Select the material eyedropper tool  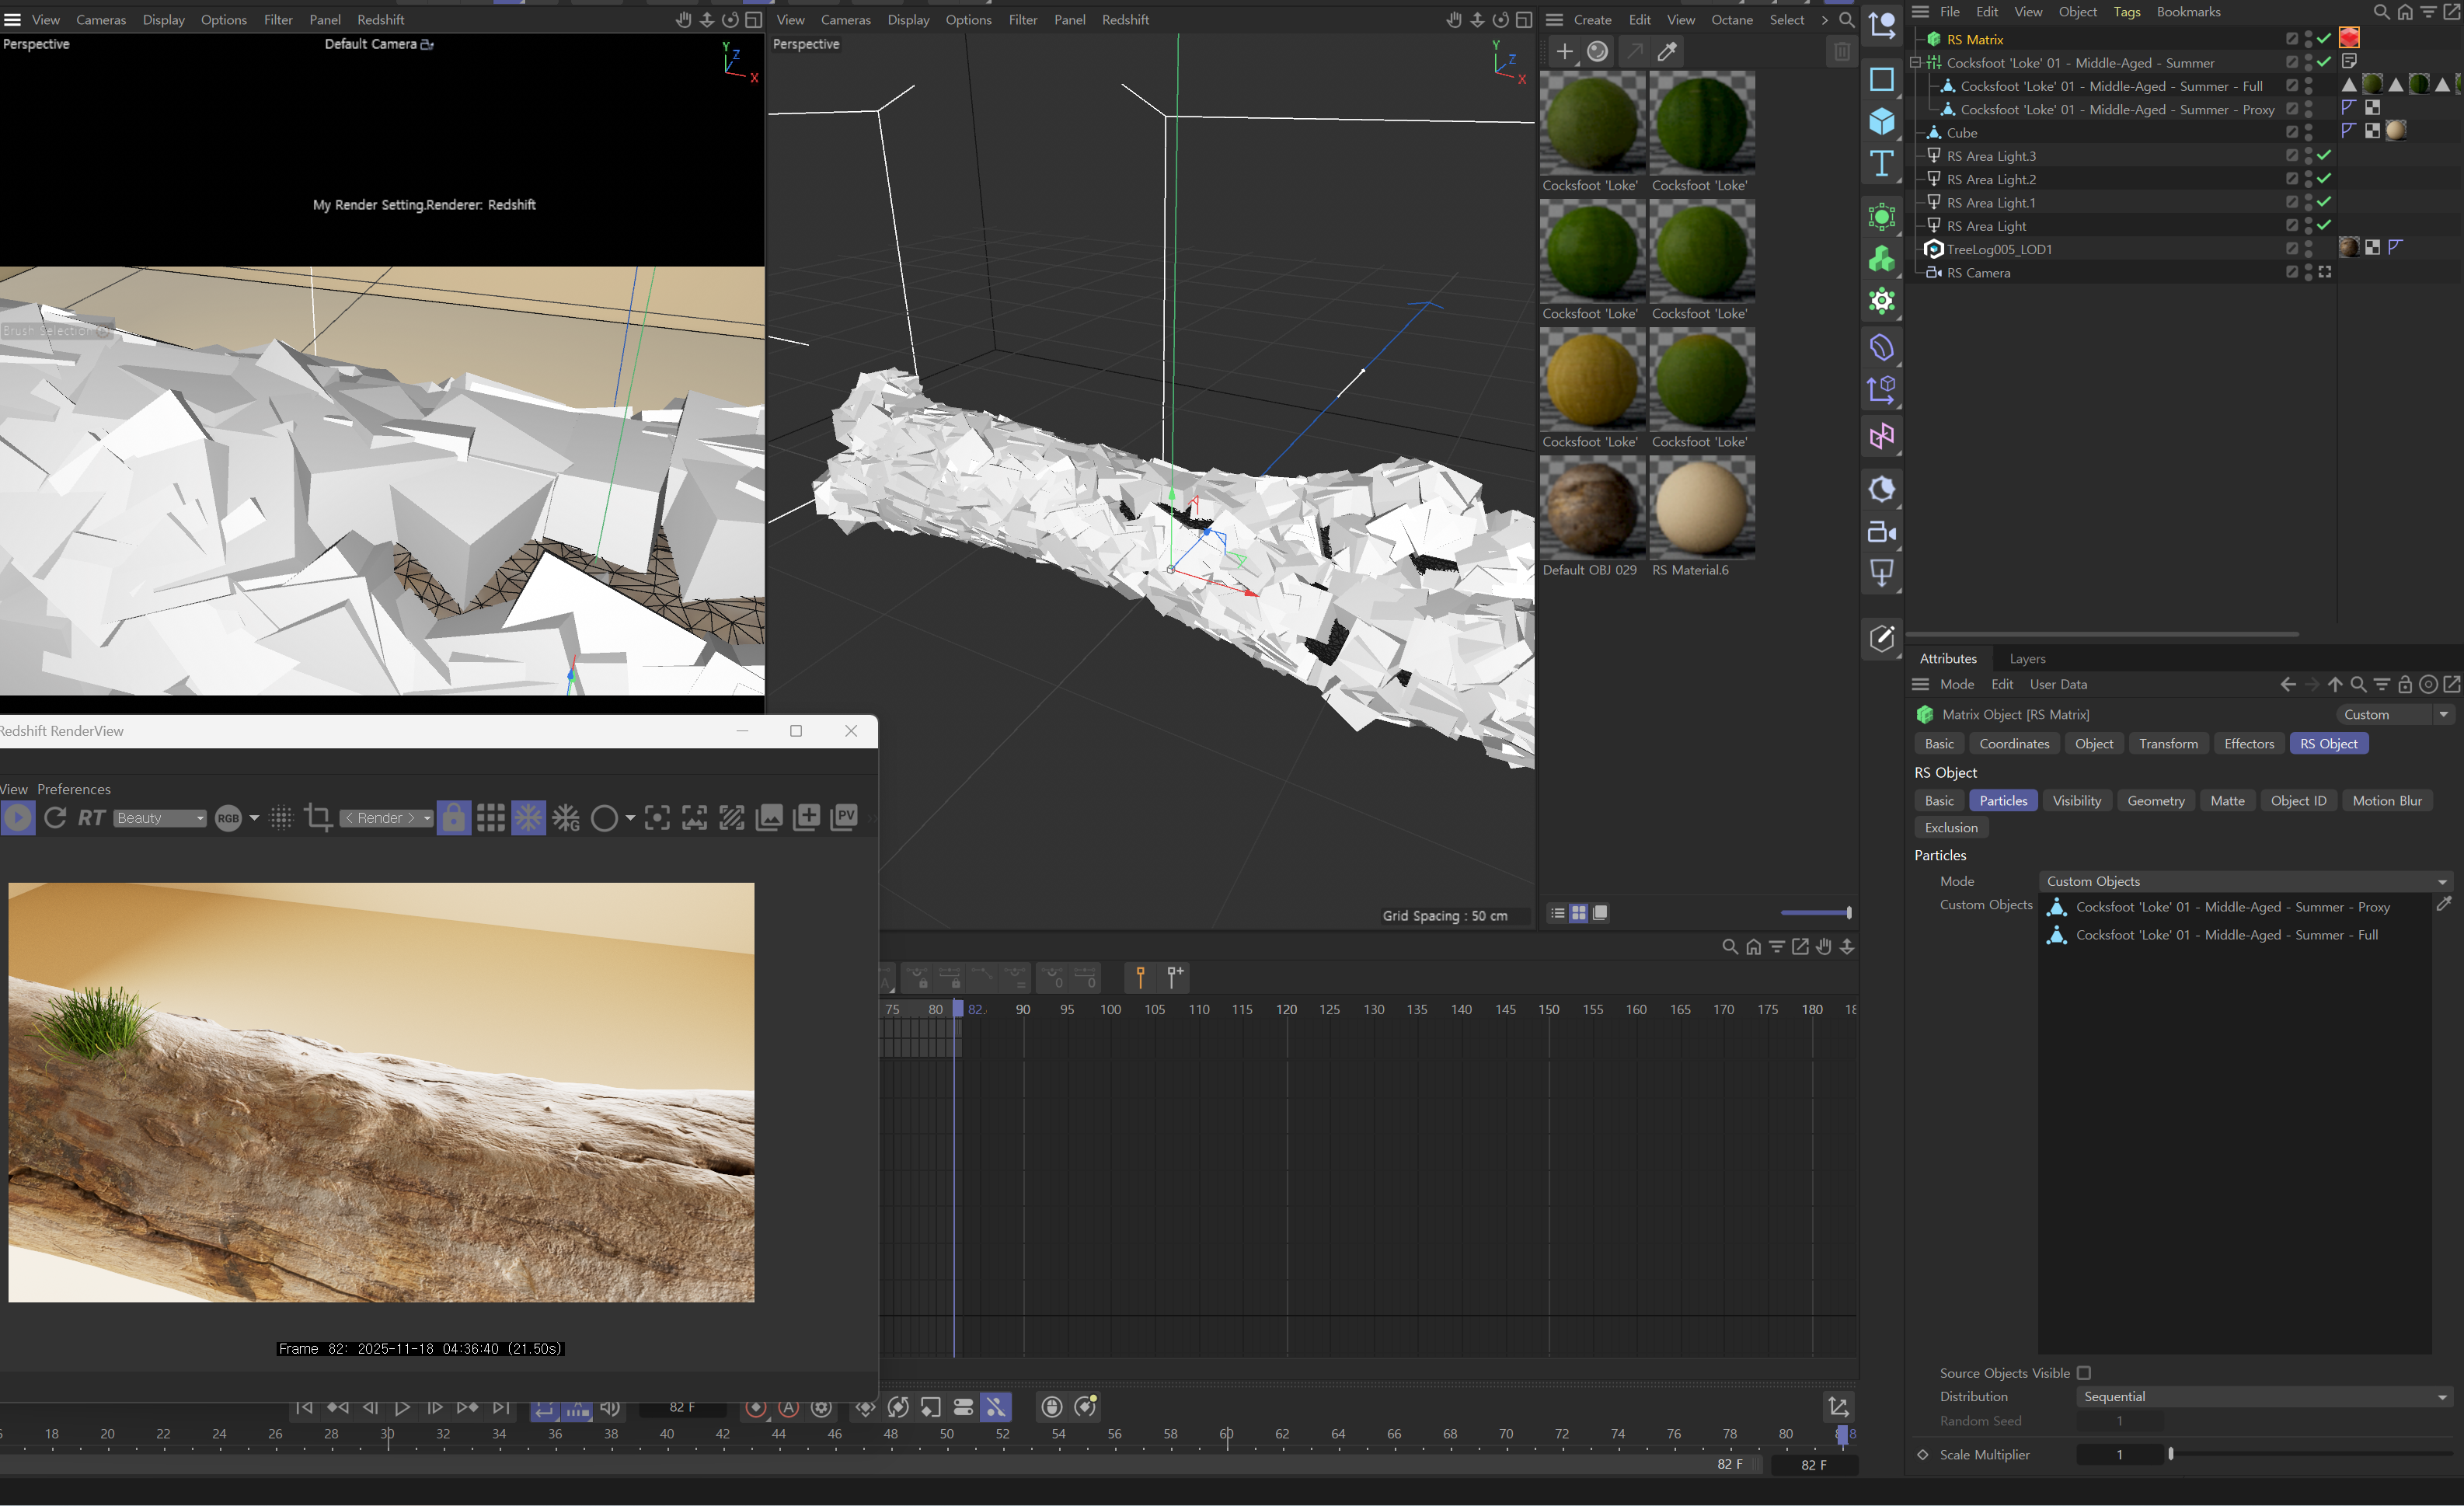(1667, 51)
